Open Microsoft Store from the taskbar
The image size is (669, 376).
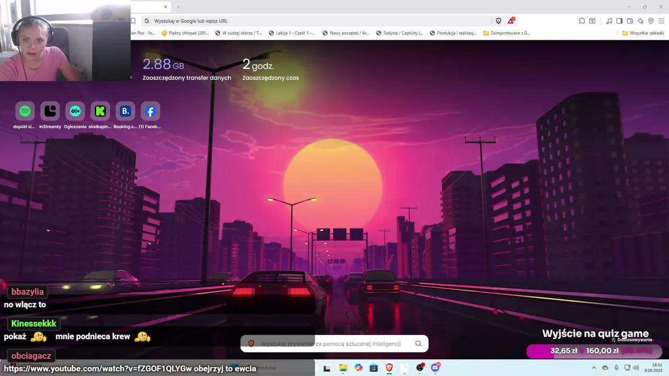[x=374, y=368]
